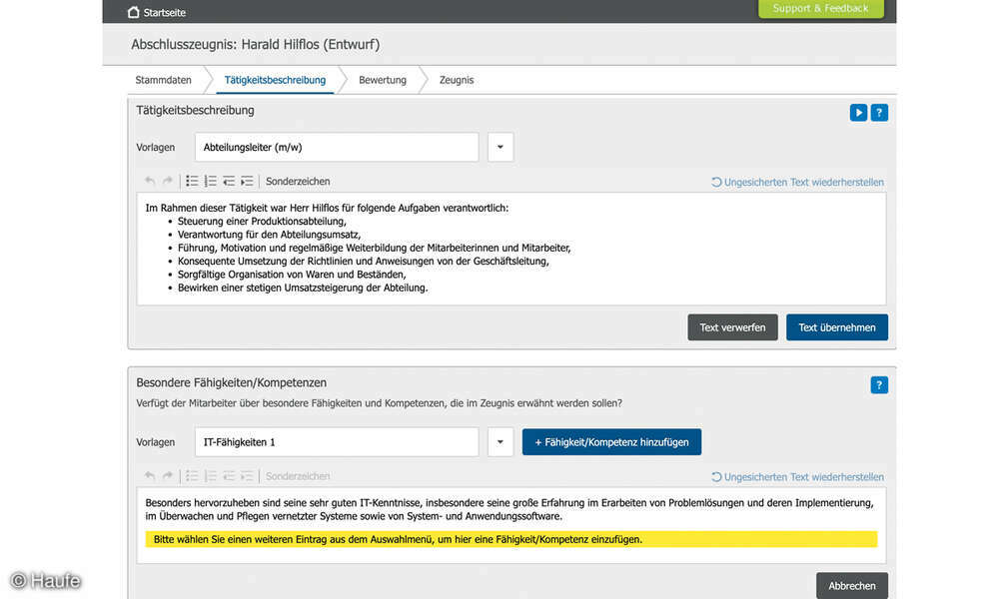Click the home icon next to Startseite

pos(134,13)
